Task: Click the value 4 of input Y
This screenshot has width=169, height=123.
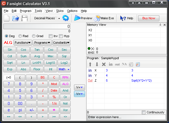Action: point(107,75)
